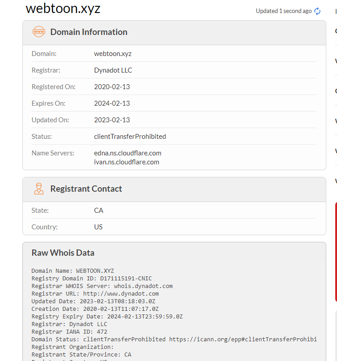The width and height of the screenshot is (337, 361).
Task: Click the Expires On date 2024-02-13
Action: click(112, 103)
